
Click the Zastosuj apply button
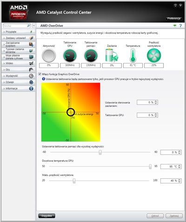click(174, 215)
